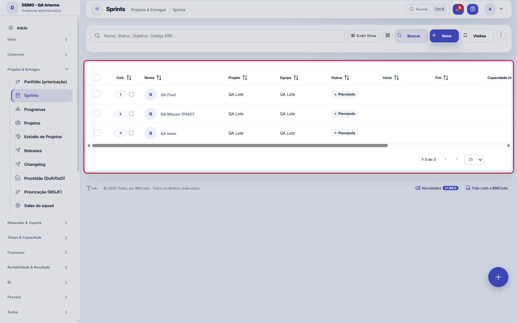
Task: Sort the table by Início column
Action: pyautogui.click(x=396, y=78)
